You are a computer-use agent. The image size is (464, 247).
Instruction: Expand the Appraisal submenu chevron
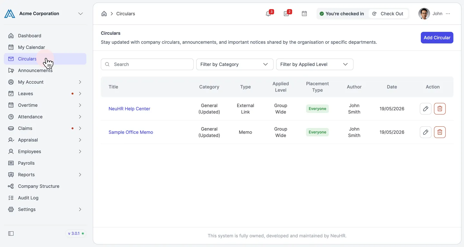80,140
